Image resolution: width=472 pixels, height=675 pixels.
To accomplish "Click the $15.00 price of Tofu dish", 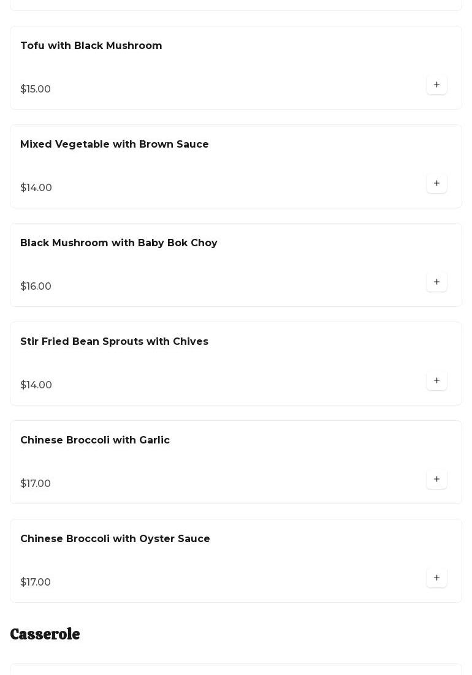I will tap(36, 89).
